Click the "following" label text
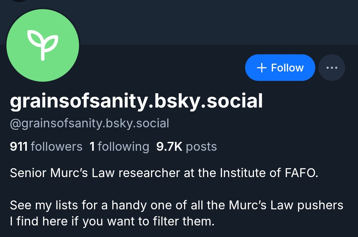The height and width of the screenshot is (237, 358). (x=123, y=147)
